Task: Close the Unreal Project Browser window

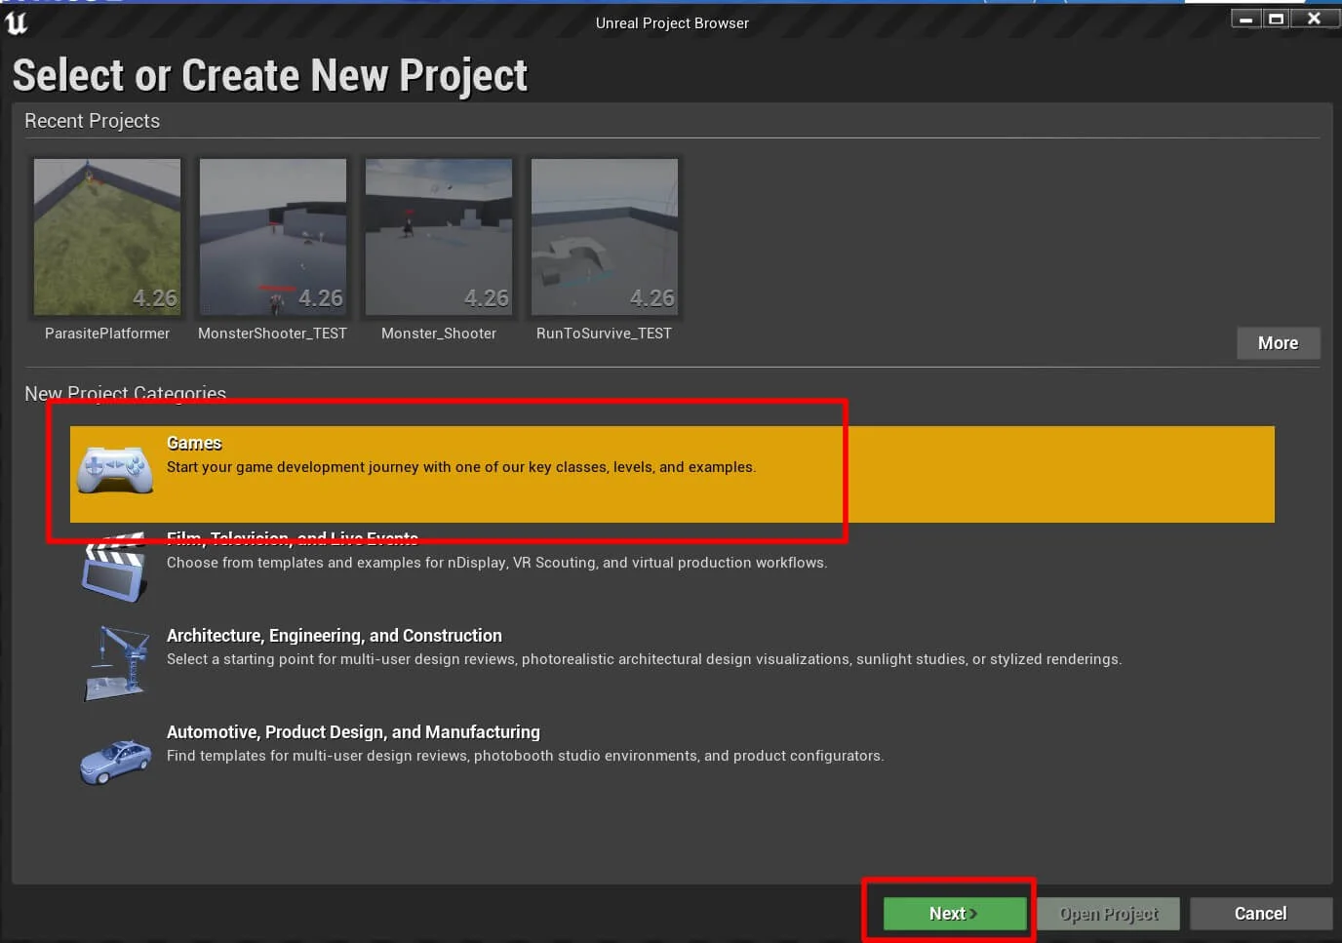Action: click(1314, 19)
